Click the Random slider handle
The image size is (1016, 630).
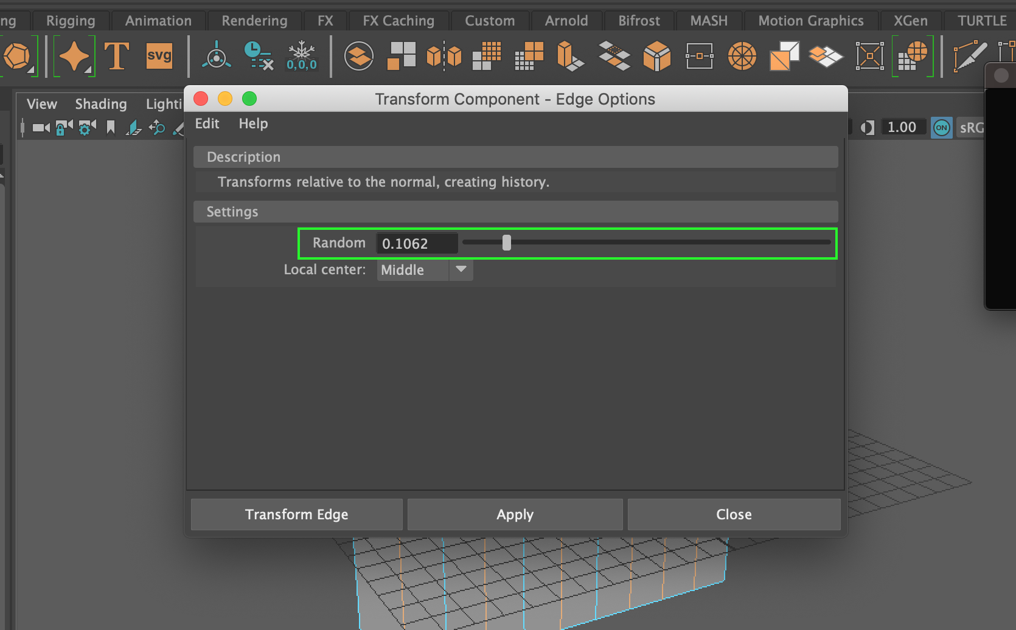coord(507,242)
